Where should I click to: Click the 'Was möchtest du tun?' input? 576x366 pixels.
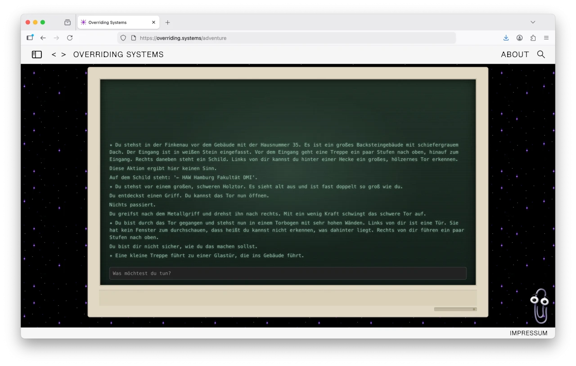coord(288,273)
